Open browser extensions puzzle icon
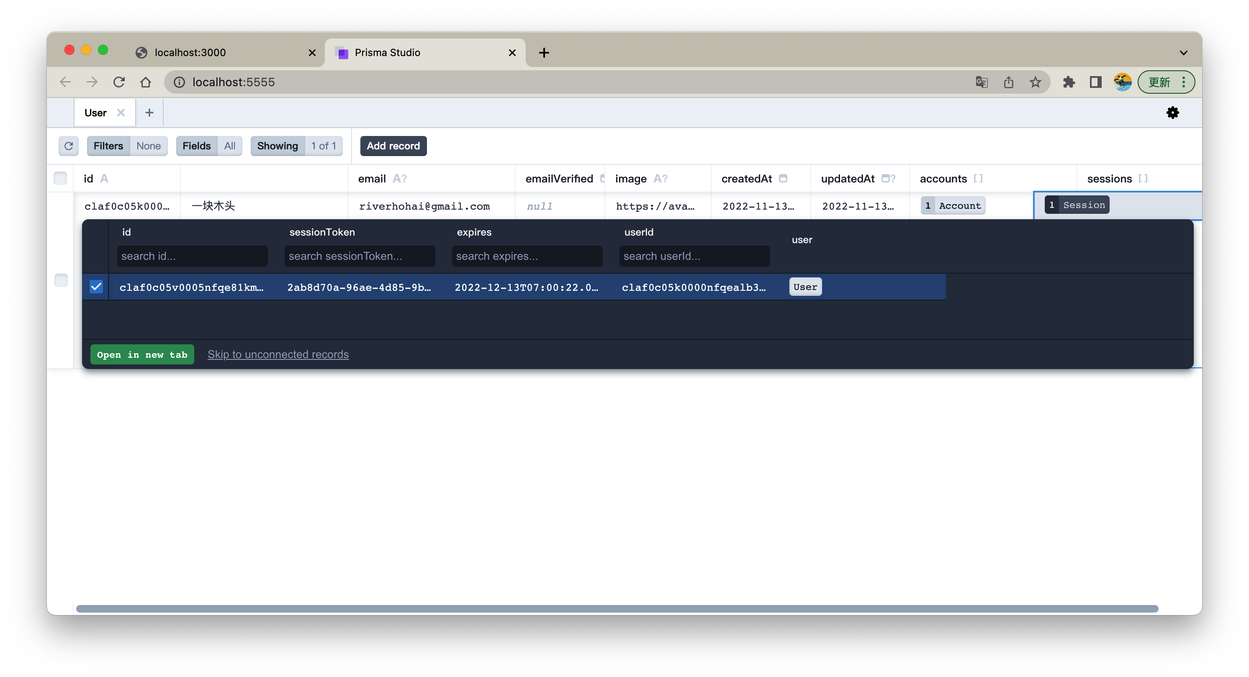Screen dimensions: 1249x677 pos(1069,82)
